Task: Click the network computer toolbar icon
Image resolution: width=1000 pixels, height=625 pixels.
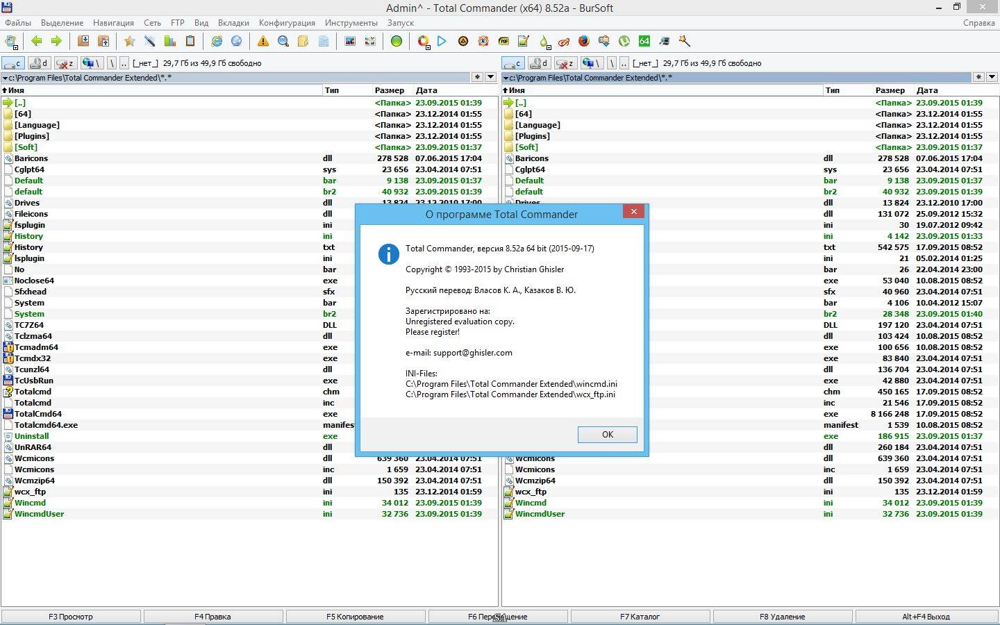Action: coord(665,41)
